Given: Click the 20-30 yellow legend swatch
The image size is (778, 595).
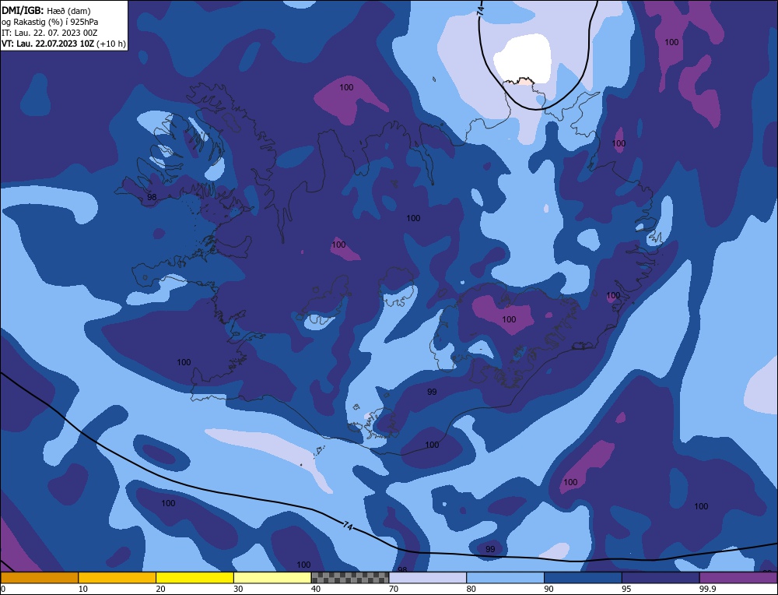Looking at the screenshot, I should point(194,578).
